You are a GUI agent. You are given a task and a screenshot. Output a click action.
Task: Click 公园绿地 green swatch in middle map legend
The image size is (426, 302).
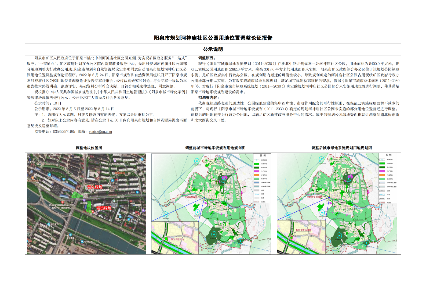tap(257, 164)
